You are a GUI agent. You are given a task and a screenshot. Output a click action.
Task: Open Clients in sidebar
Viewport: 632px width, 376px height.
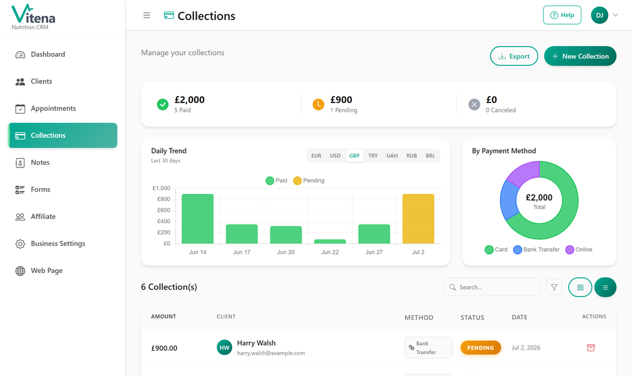point(63,82)
